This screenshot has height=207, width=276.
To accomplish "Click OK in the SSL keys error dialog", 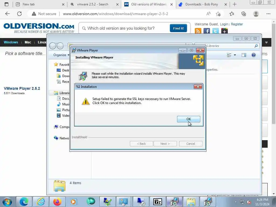I will (x=188, y=119).
